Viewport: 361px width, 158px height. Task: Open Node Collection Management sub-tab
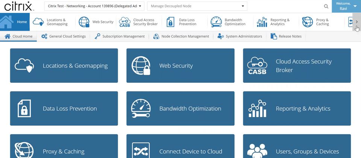pyautogui.click(x=181, y=36)
